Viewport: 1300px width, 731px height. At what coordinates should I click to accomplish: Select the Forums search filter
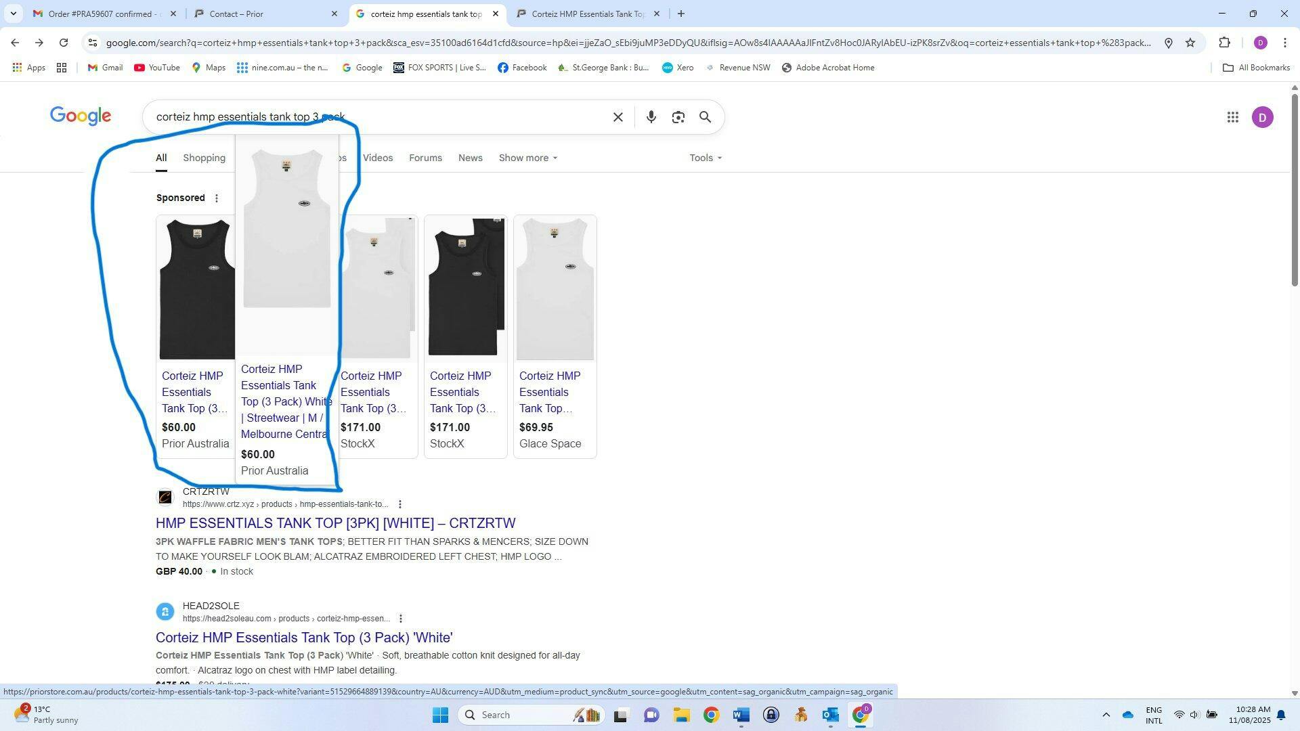(x=425, y=158)
